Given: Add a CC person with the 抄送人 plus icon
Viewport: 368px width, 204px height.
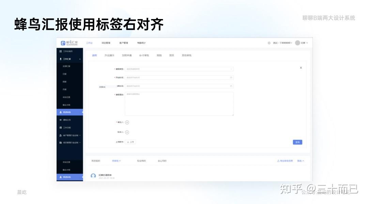Looking at the screenshot, I should pyautogui.click(x=127, y=132).
